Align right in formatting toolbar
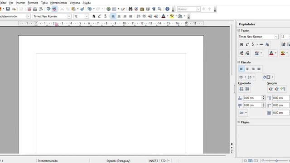290x163 pixels. 125,16
